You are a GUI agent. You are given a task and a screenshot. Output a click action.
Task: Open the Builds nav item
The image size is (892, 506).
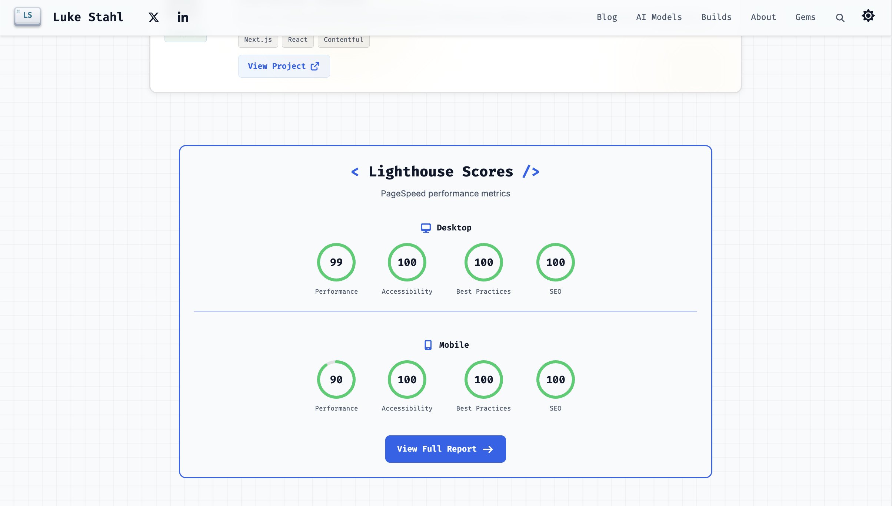pyautogui.click(x=716, y=17)
